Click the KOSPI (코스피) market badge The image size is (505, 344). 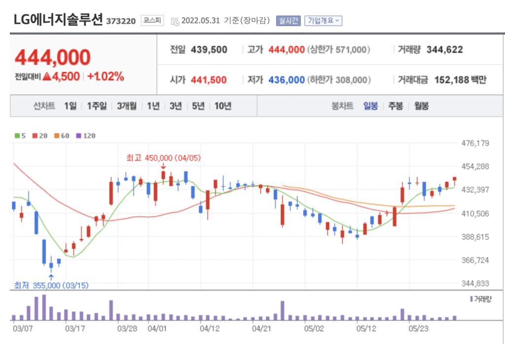pyautogui.click(x=152, y=20)
